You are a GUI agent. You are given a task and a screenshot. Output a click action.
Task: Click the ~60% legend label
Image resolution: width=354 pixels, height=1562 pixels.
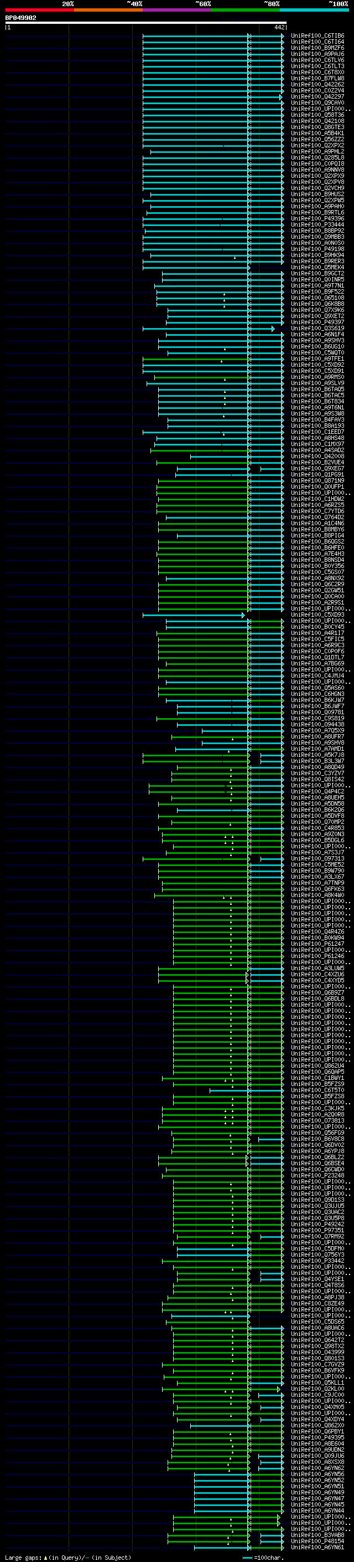(x=202, y=4)
